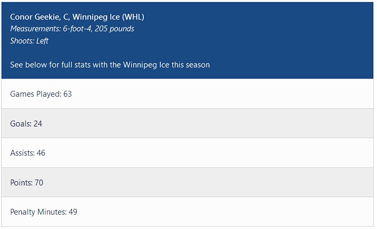
Task: Select the penalty minutes value 49
Action: click(73, 212)
